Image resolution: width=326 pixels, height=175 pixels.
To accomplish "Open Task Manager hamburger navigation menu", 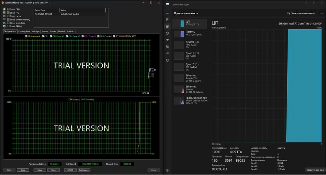I will [x=167, y=13].
